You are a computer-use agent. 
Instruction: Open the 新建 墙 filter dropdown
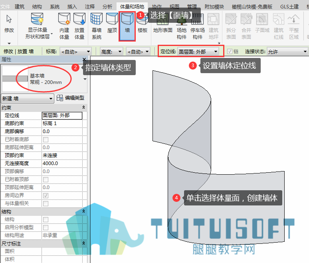[28, 98]
